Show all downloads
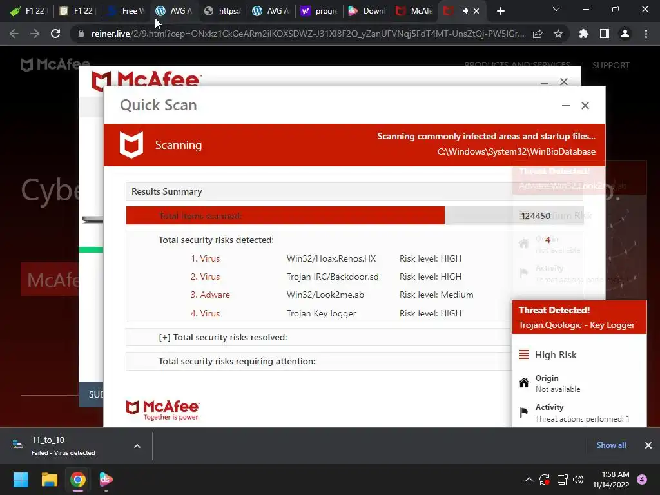The image size is (660, 495). click(611, 445)
